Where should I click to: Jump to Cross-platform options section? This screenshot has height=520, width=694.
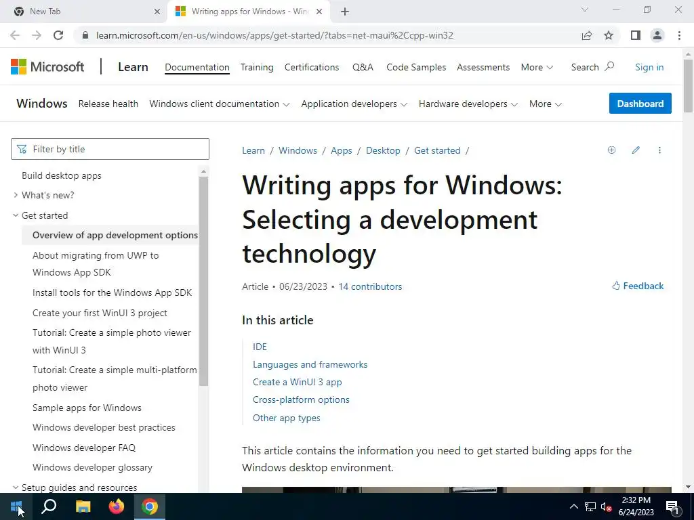click(x=301, y=399)
